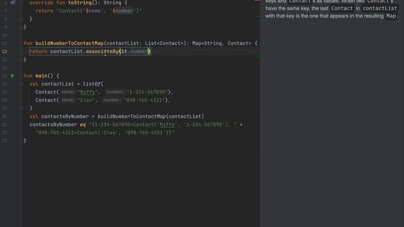Click line number 15 in the gutter
The height and width of the screenshot is (227, 404).
pos(4,76)
